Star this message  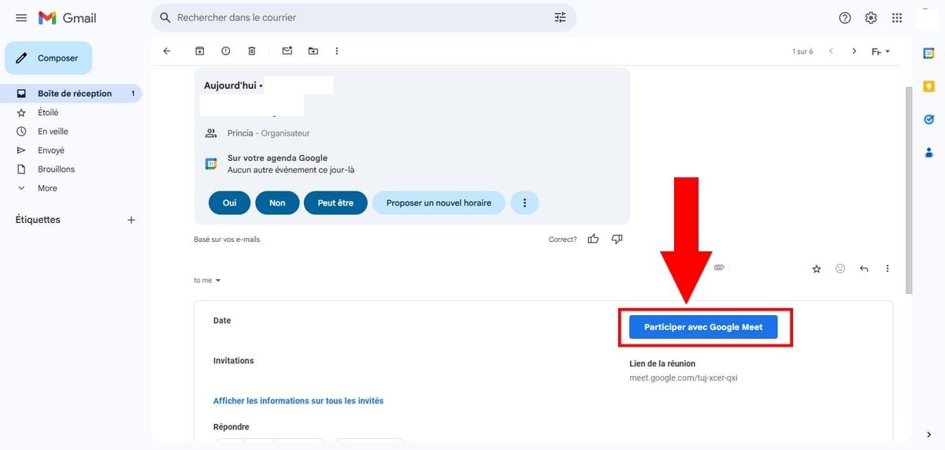click(x=817, y=269)
